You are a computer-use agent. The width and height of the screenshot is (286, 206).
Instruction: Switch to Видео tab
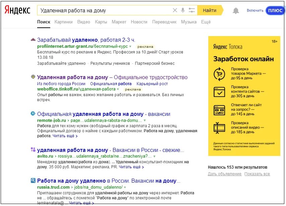[x=83, y=22]
